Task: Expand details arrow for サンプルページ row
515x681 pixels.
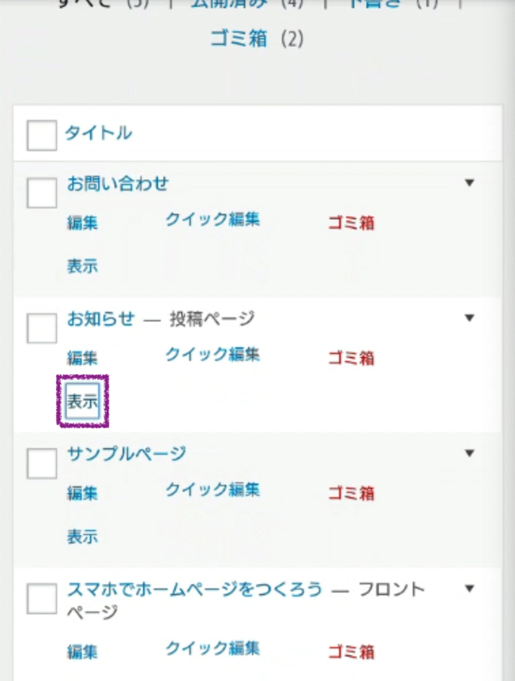Action: click(x=469, y=454)
